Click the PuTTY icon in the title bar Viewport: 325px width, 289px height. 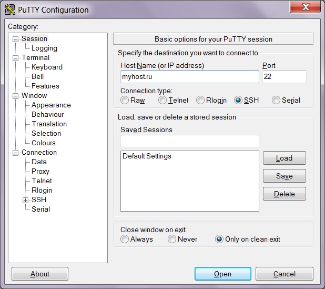click(x=10, y=9)
